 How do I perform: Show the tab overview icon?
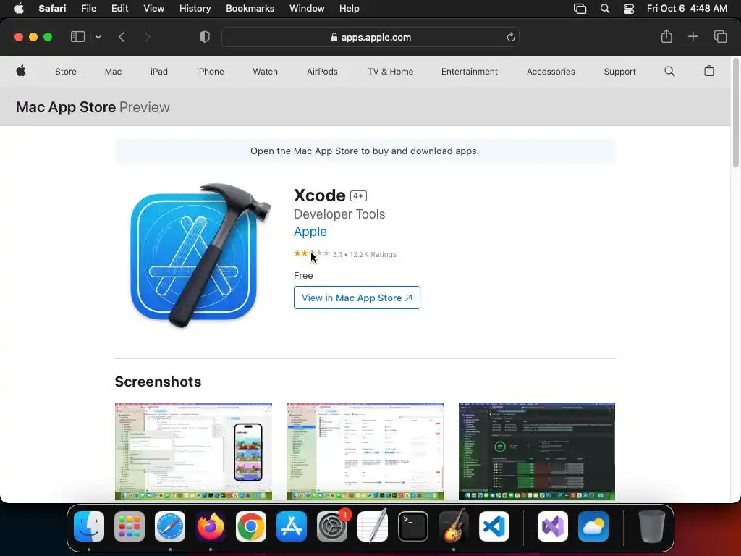(x=720, y=36)
